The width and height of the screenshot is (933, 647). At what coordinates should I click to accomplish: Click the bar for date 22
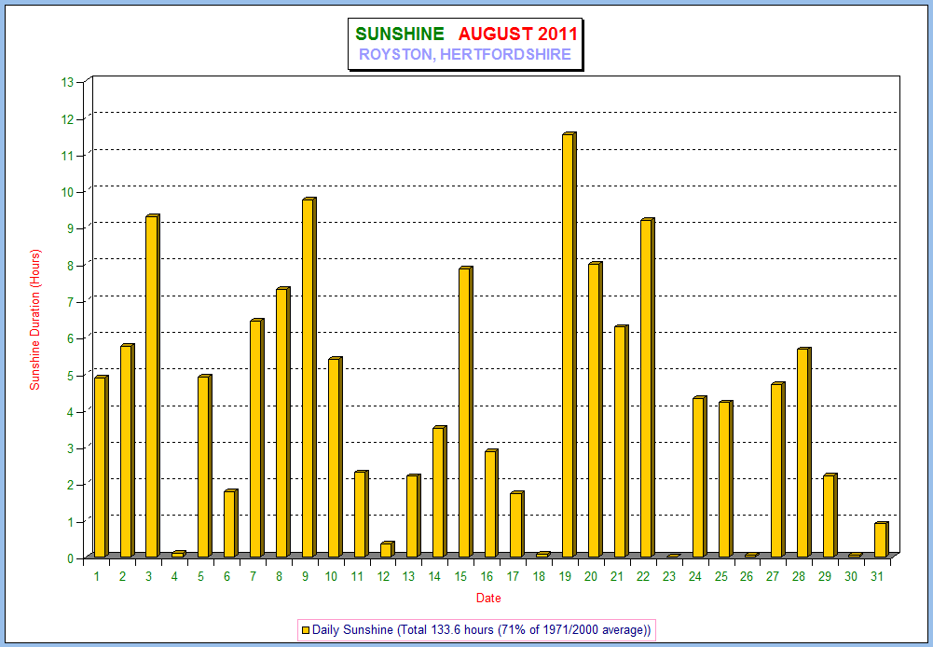(x=648, y=388)
